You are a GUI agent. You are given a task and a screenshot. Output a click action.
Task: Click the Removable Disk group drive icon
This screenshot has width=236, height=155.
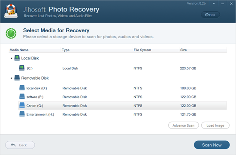pos(17,78)
